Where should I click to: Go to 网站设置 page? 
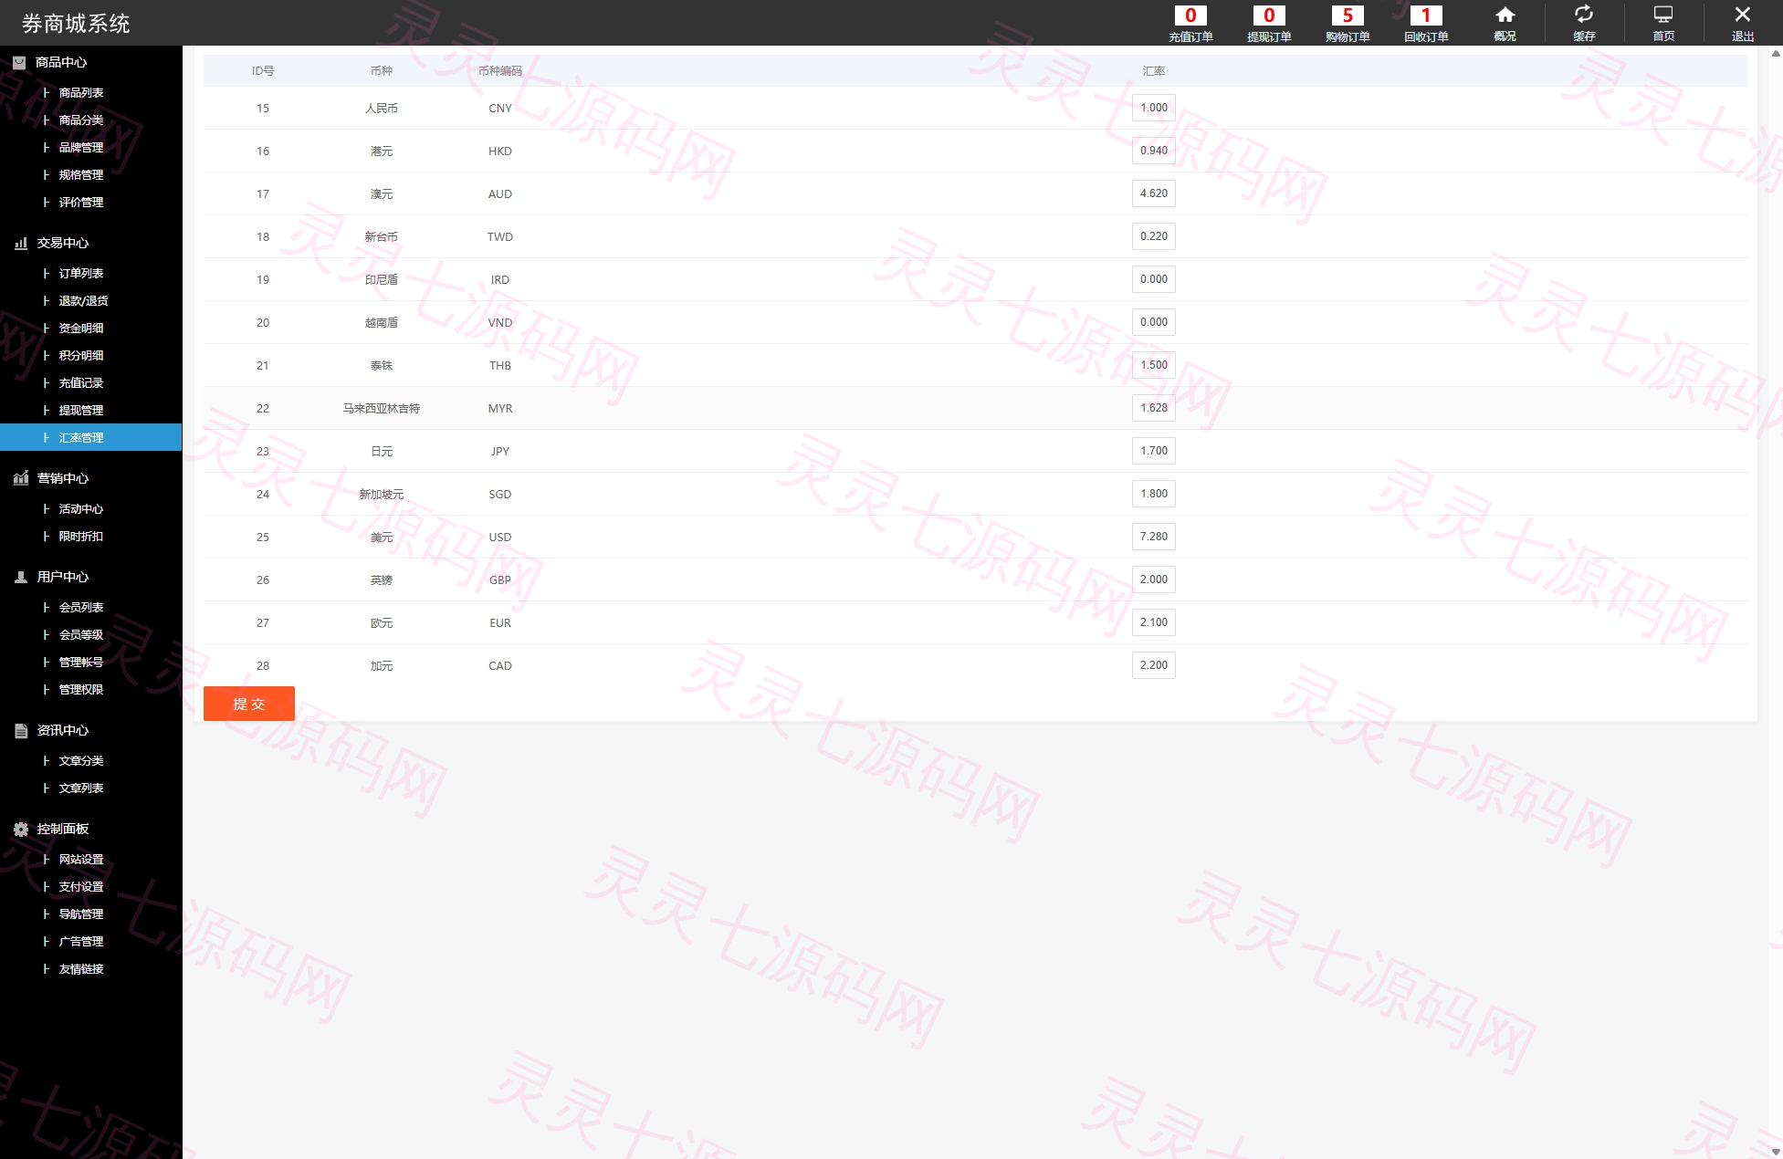point(81,860)
